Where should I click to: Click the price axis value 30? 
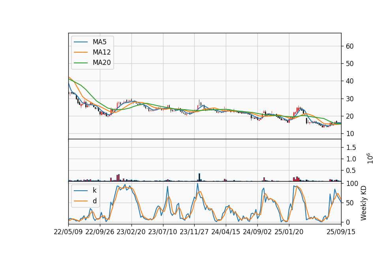click(350, 99)
